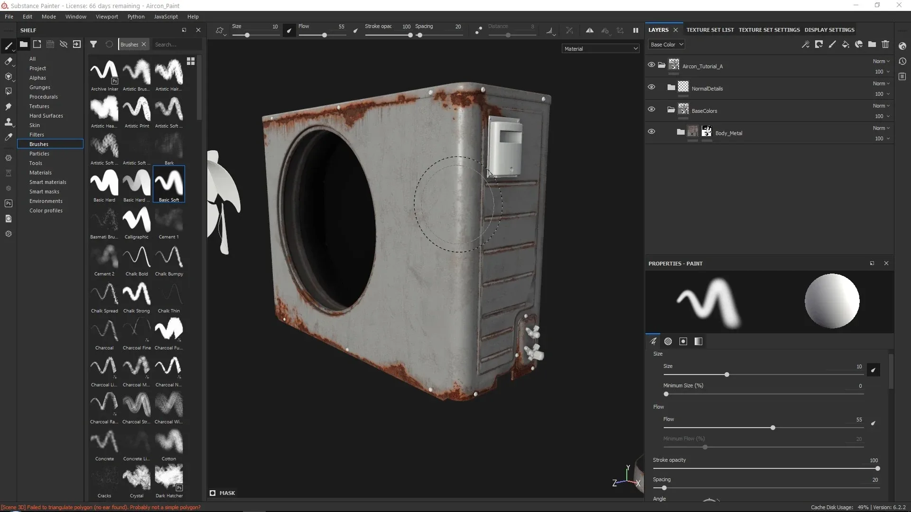
Task: Open the Viewport menu
Action: pos(107,17)
